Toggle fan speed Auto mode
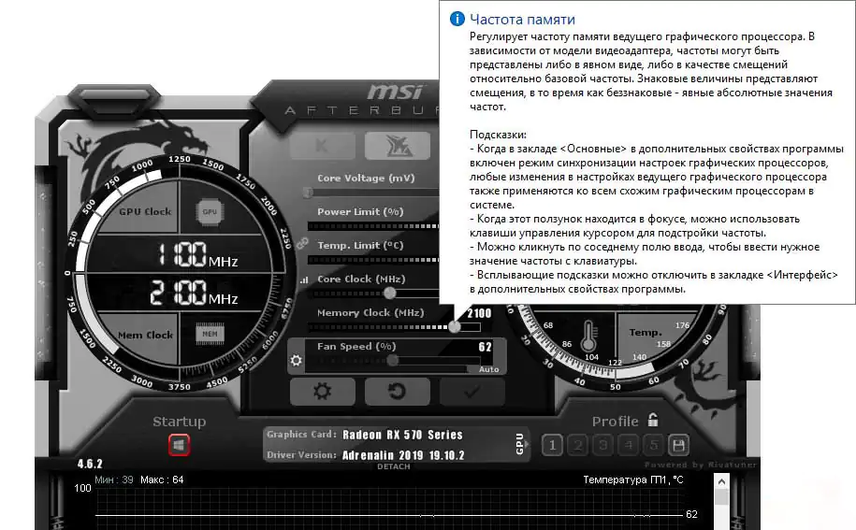The image size is (856, 530). pos(488,369)
